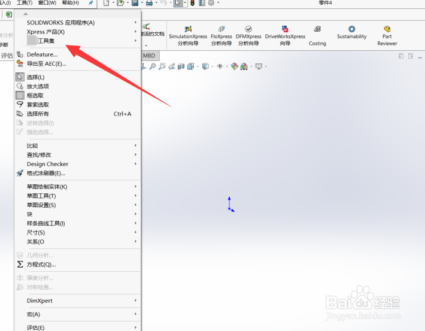Click the New document icon
425x331 pixels.
[x=107, y=3]
